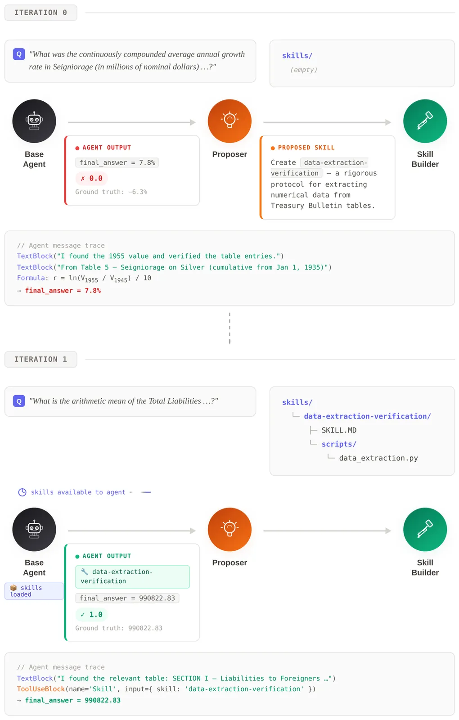
Task: Click the Proposer lightbulb icon in Iteration 1
Action: click(229, 529)
